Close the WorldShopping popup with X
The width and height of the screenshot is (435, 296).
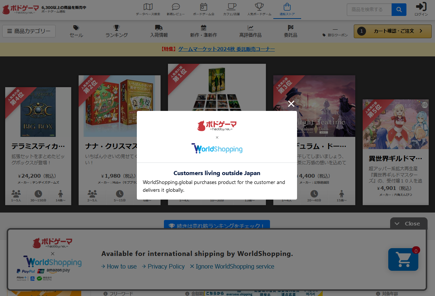coord(291,104)
